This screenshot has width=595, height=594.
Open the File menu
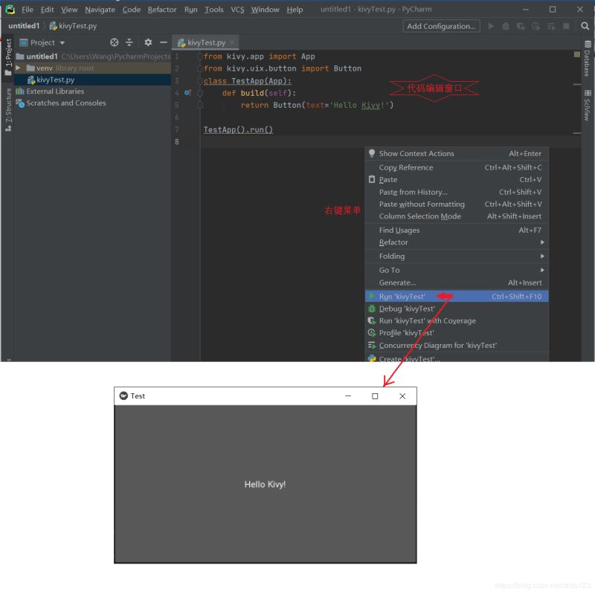tap(28, 10)
